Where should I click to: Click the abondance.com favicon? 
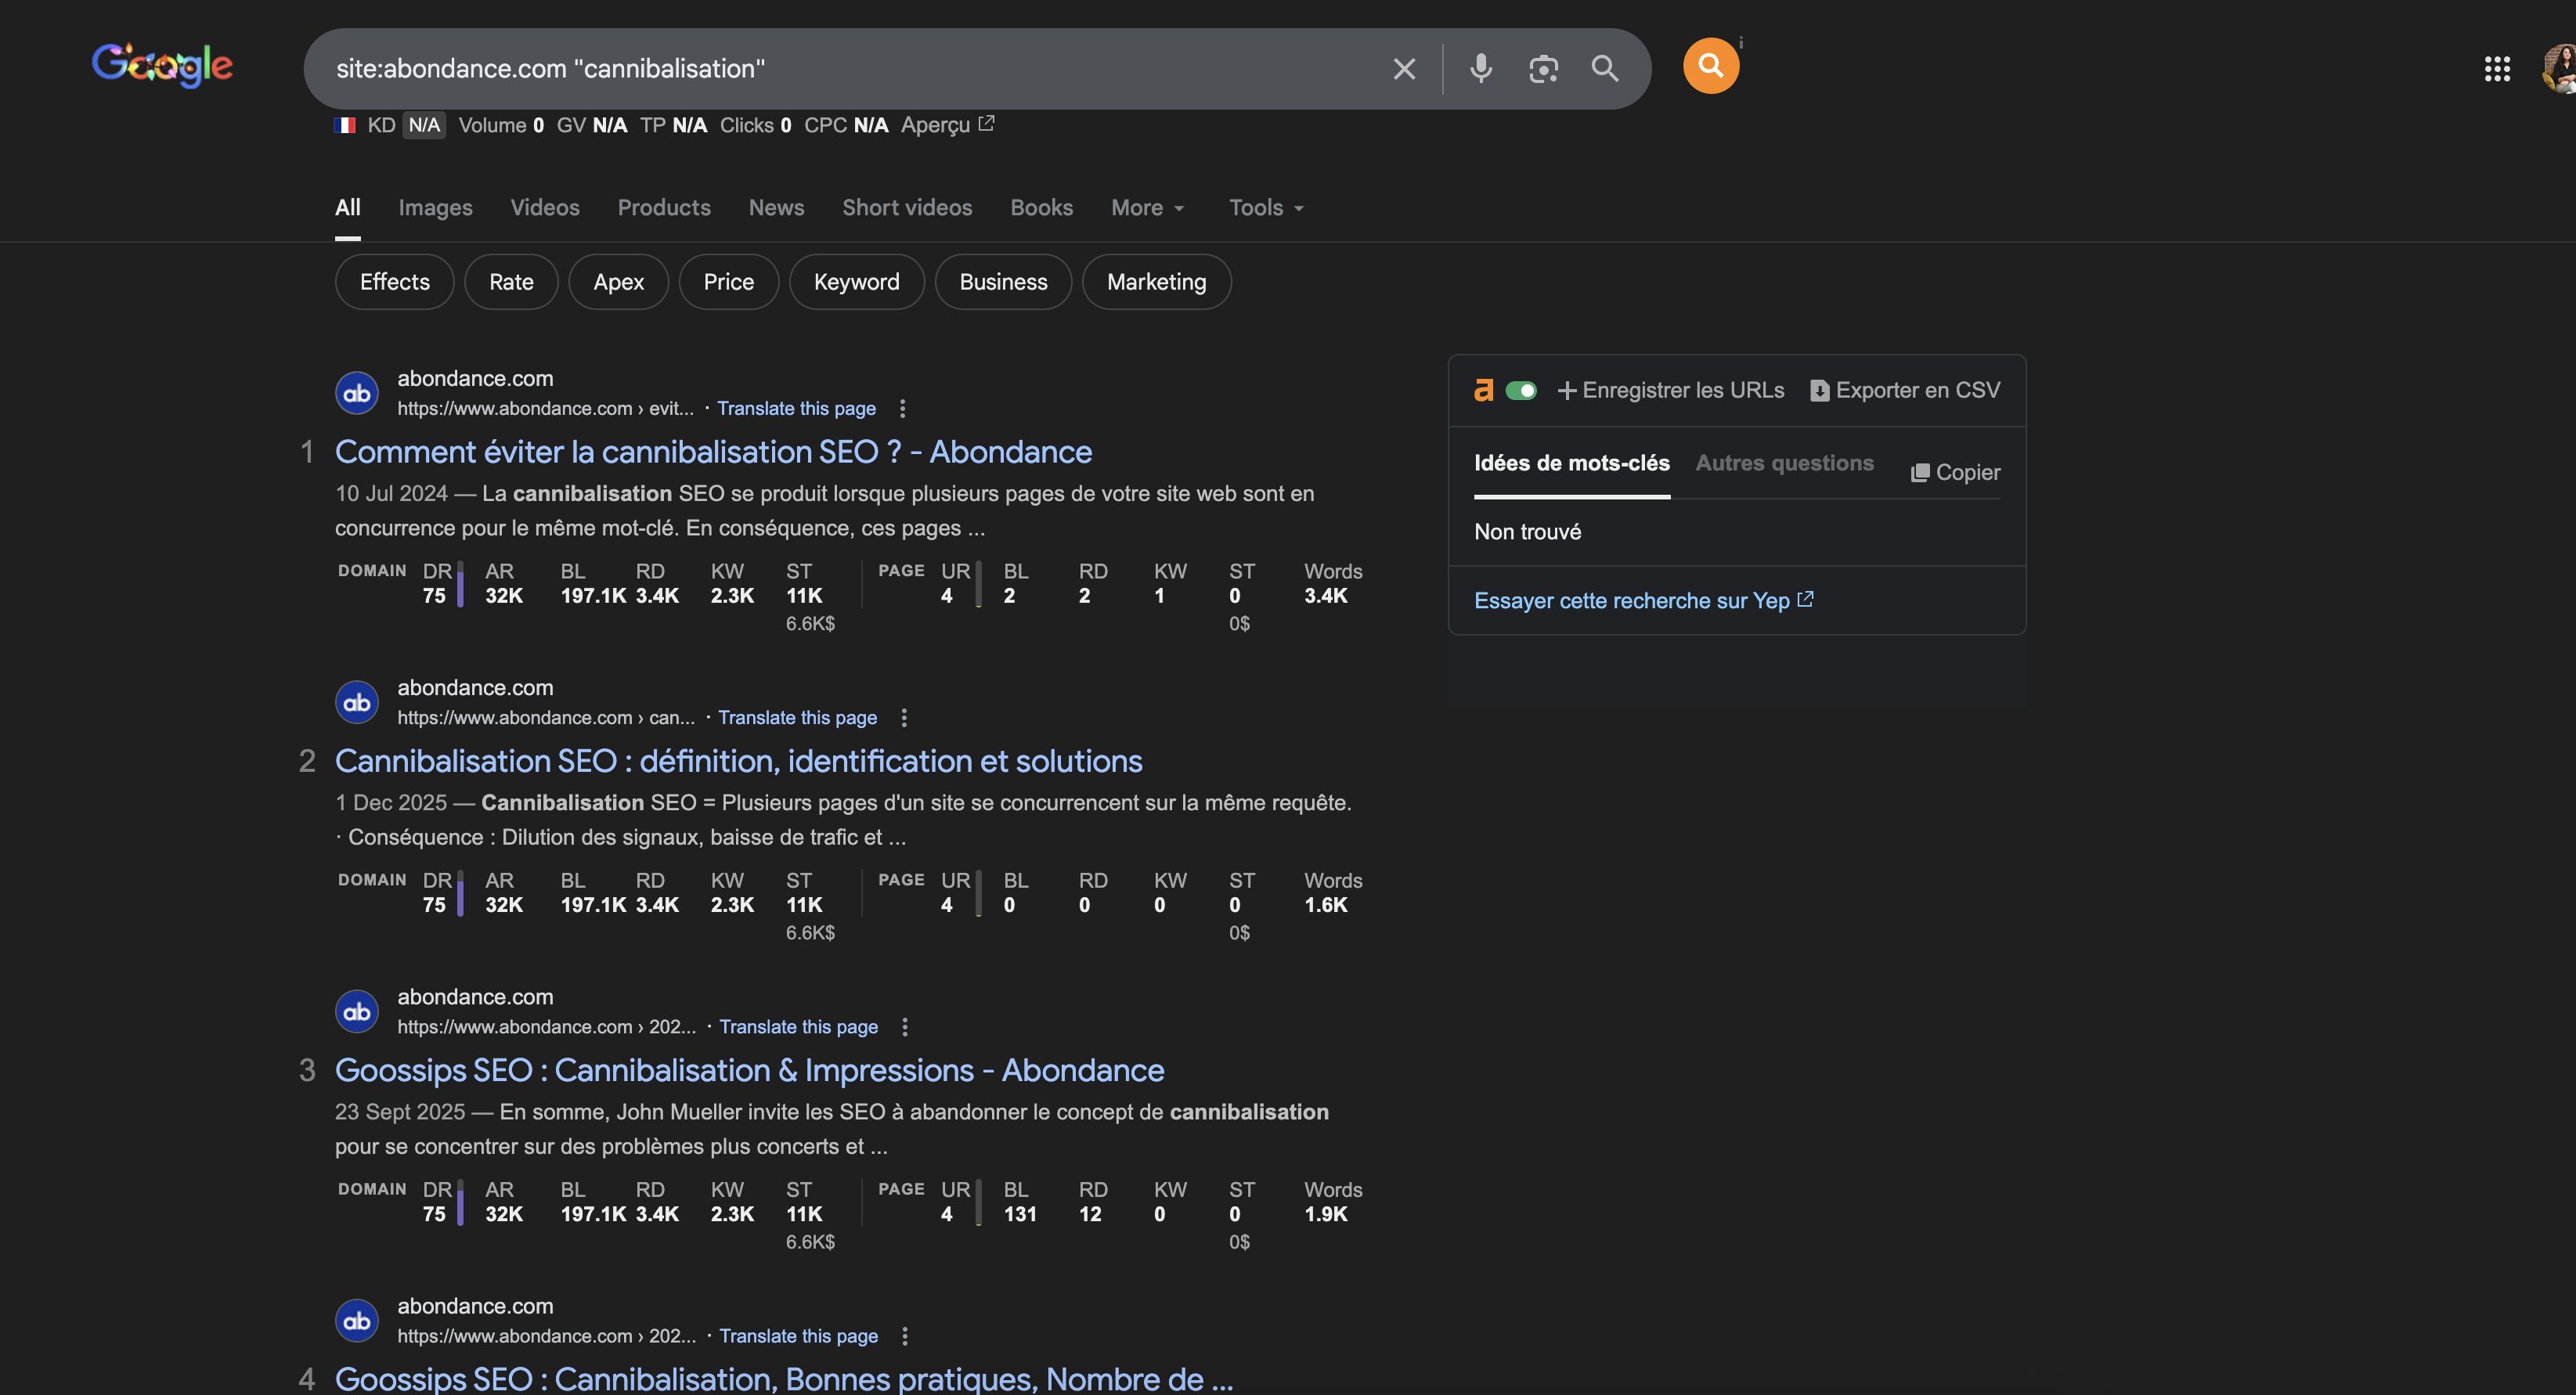pos(356,392)
